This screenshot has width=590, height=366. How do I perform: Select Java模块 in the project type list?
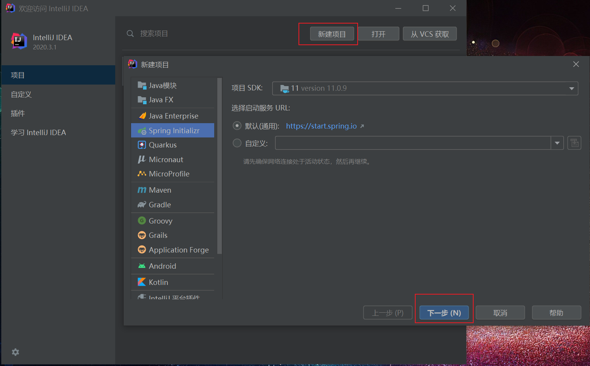(x=173, y=85)
